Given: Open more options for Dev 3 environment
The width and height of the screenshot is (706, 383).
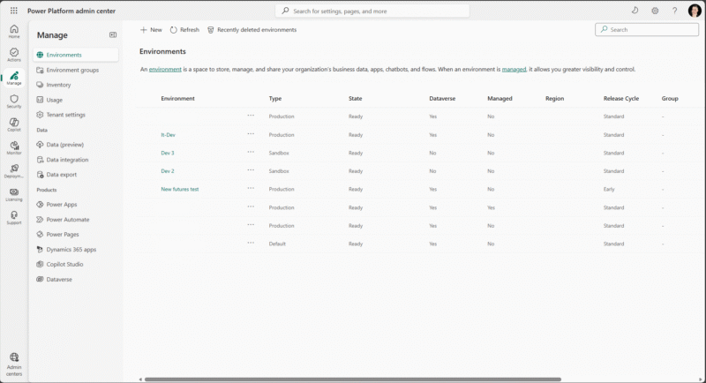Looking at the screenshot, I should (x=251, y=153).
